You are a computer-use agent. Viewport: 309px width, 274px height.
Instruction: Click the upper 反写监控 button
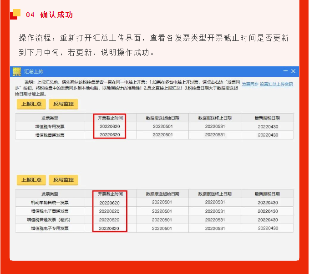(63, 104)
